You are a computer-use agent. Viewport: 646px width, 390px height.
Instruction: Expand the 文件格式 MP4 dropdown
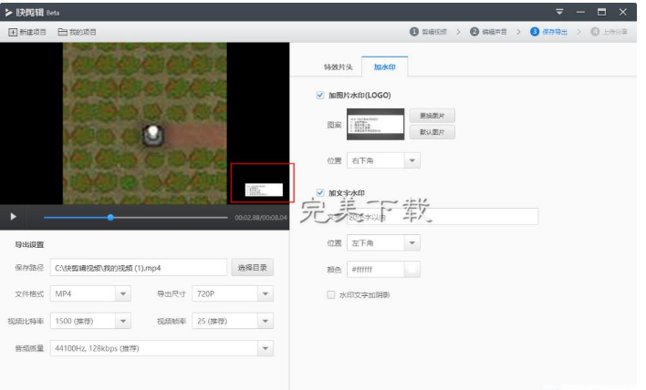122,294
